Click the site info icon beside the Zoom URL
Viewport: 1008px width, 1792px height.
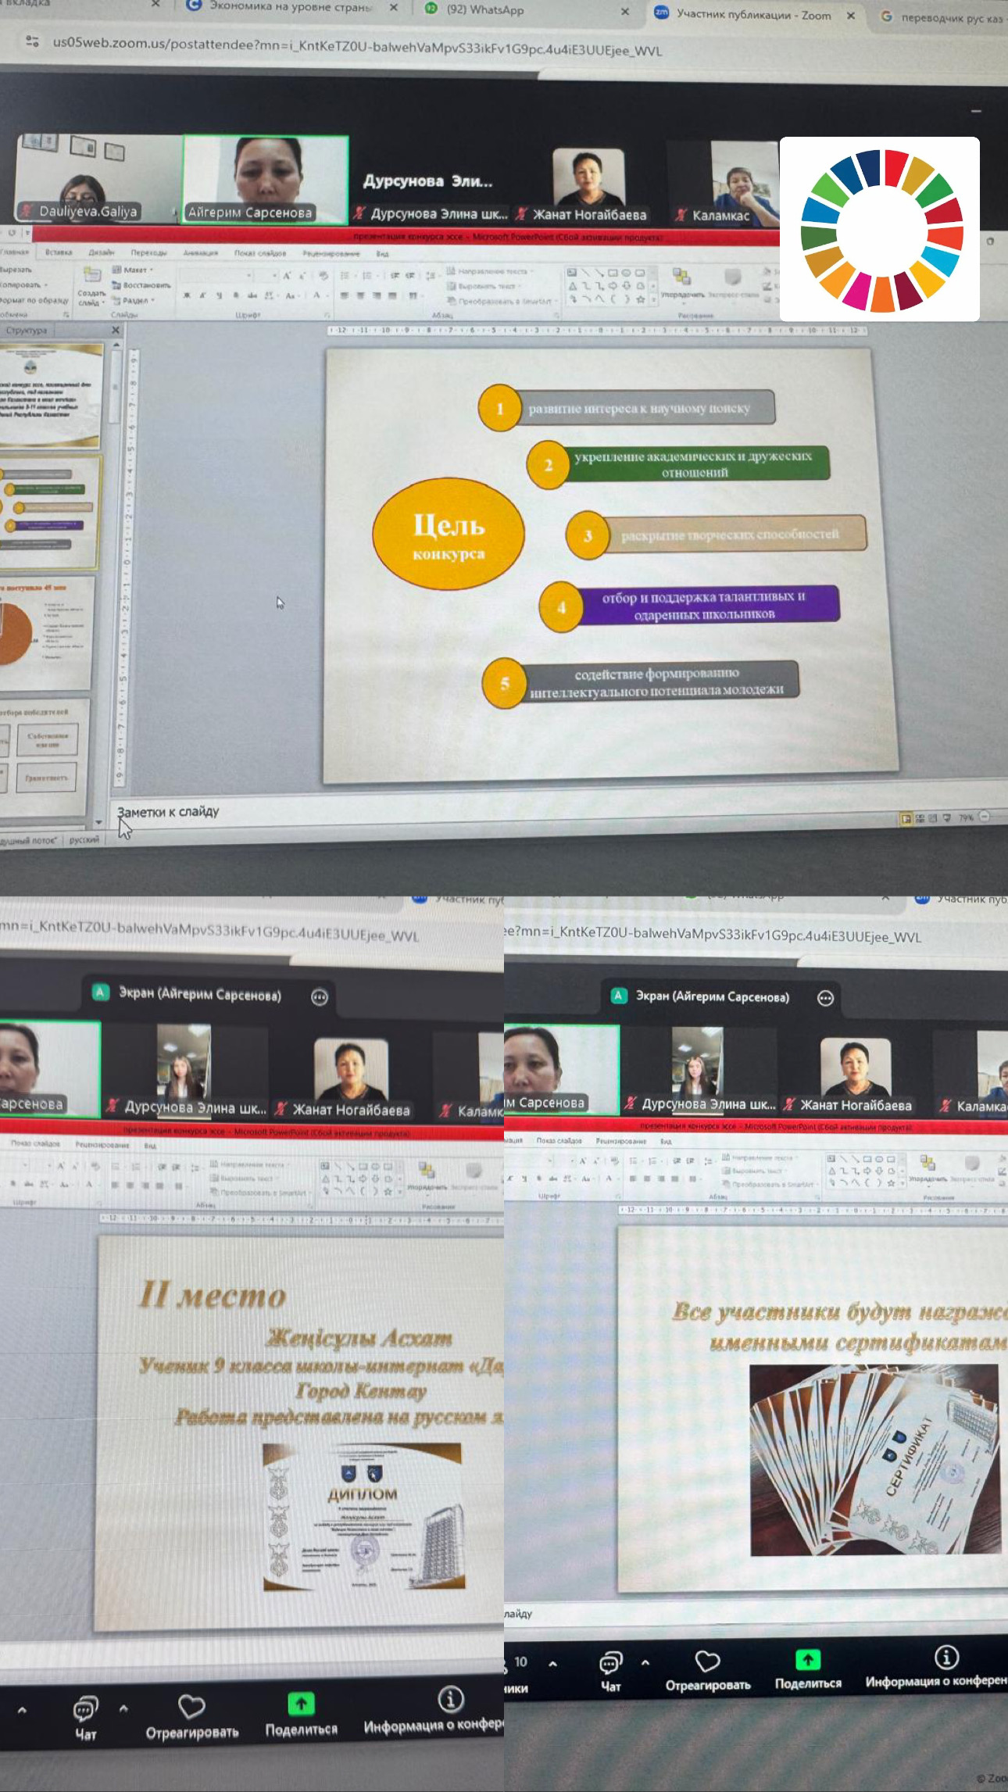pos(32,42)
